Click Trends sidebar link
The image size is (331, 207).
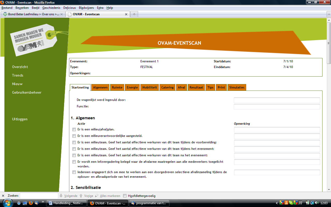click(18, 75)
